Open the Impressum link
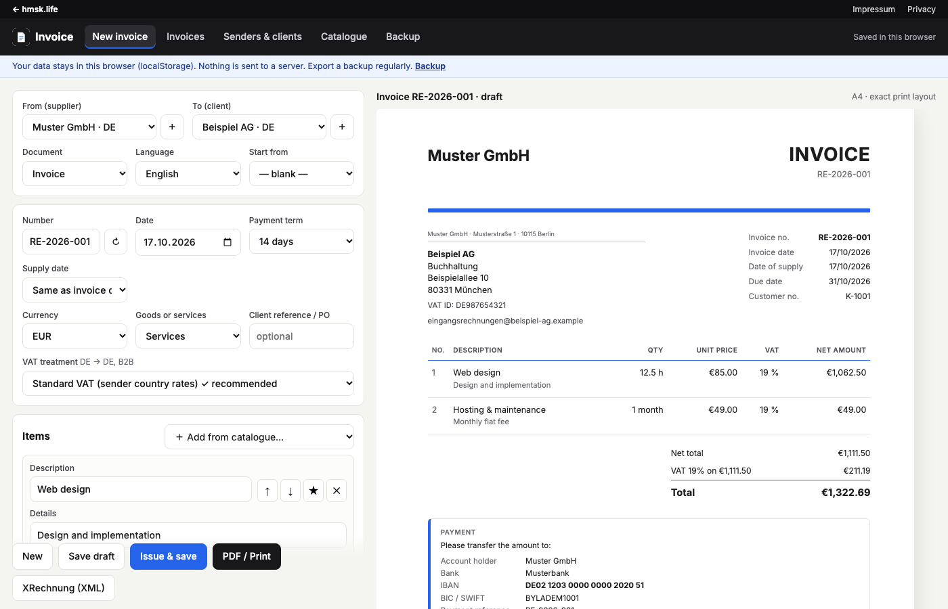 click(x=874, y=9)
